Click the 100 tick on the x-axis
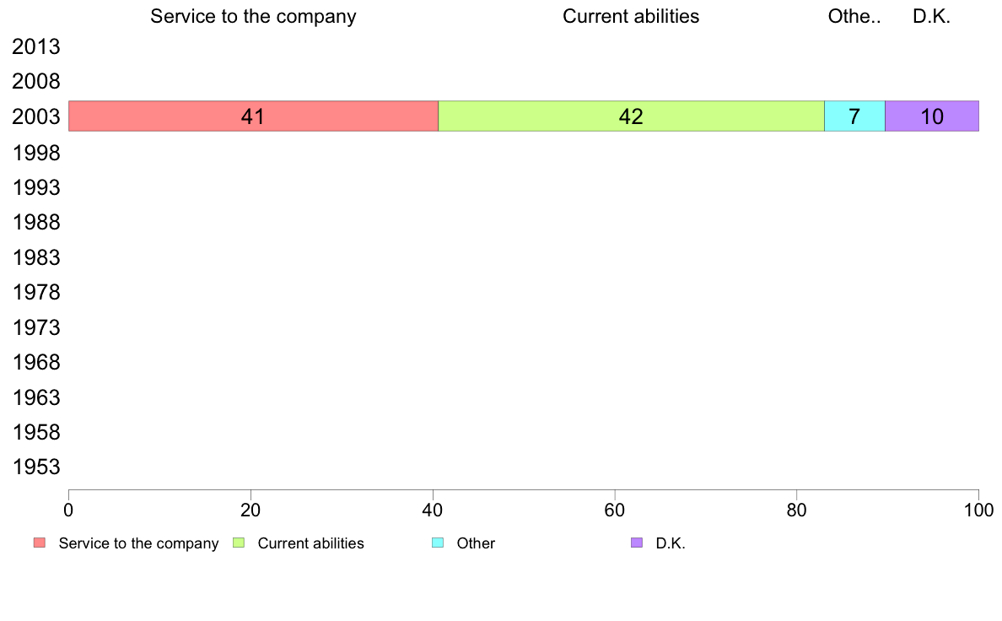Screen dimensions: 1002x621 978,510
